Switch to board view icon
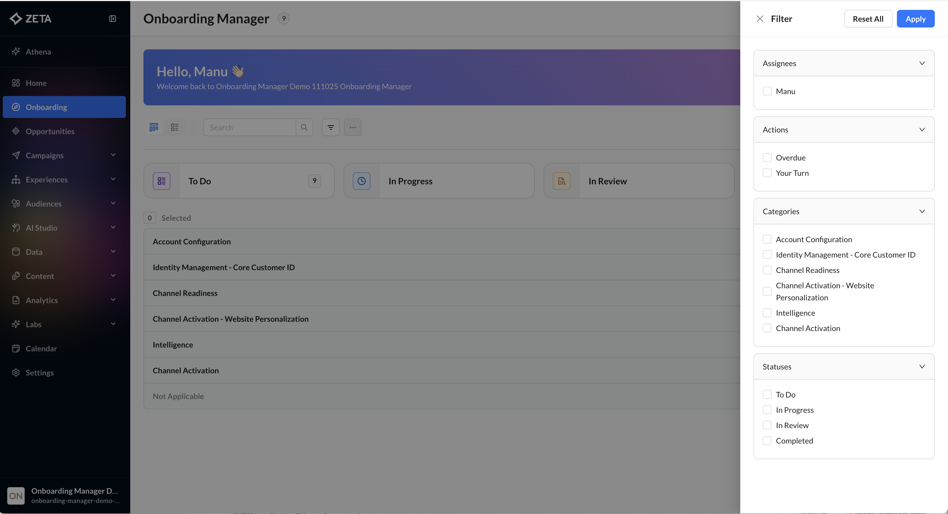 pyautogui.click(x=154, y=127)
